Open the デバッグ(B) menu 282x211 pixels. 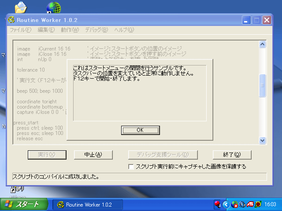[x=96, y=30]
